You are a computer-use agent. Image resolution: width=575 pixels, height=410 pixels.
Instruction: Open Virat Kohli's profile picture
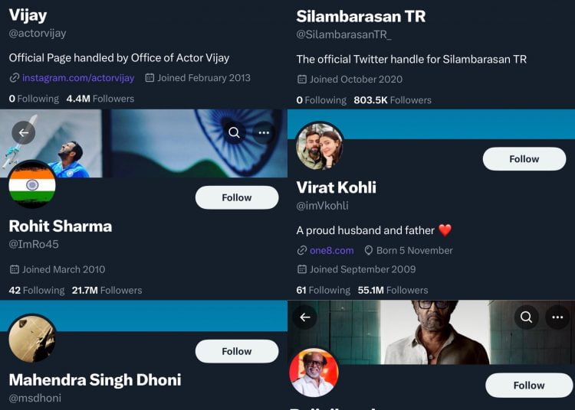pos(319,145)
